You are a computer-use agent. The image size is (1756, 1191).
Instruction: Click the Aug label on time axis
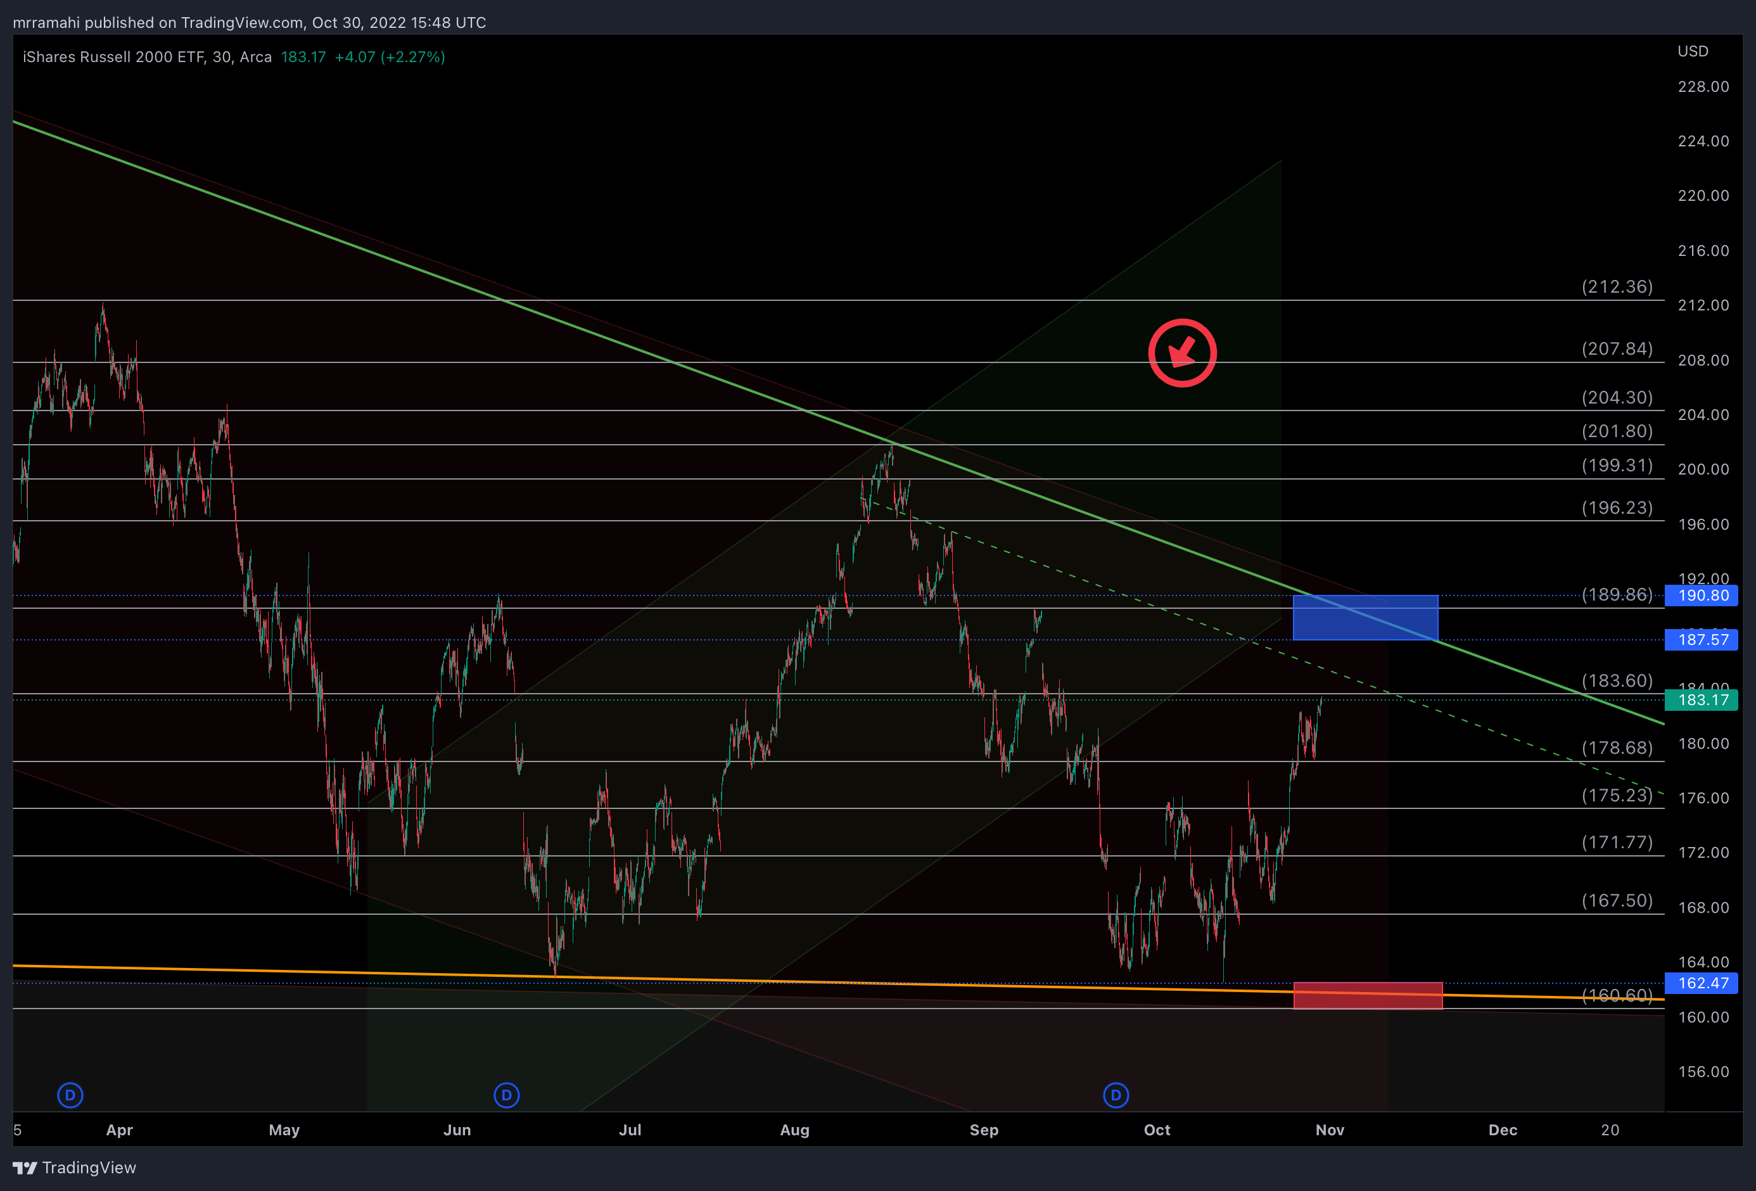pyautogui.click(x=794, y=1130)
